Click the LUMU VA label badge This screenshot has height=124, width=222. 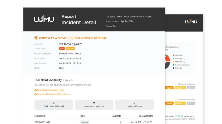click(x=85, y=122)
